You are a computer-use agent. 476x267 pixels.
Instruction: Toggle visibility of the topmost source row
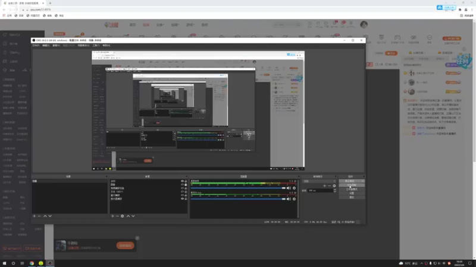pos(182,181)
